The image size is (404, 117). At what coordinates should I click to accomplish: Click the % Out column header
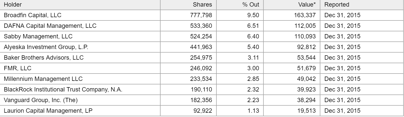pos(251,5)
